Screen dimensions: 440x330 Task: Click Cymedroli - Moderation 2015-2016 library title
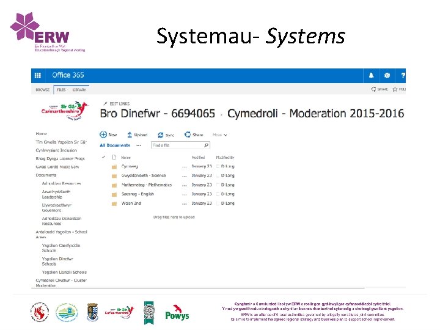tap(316, 114)
